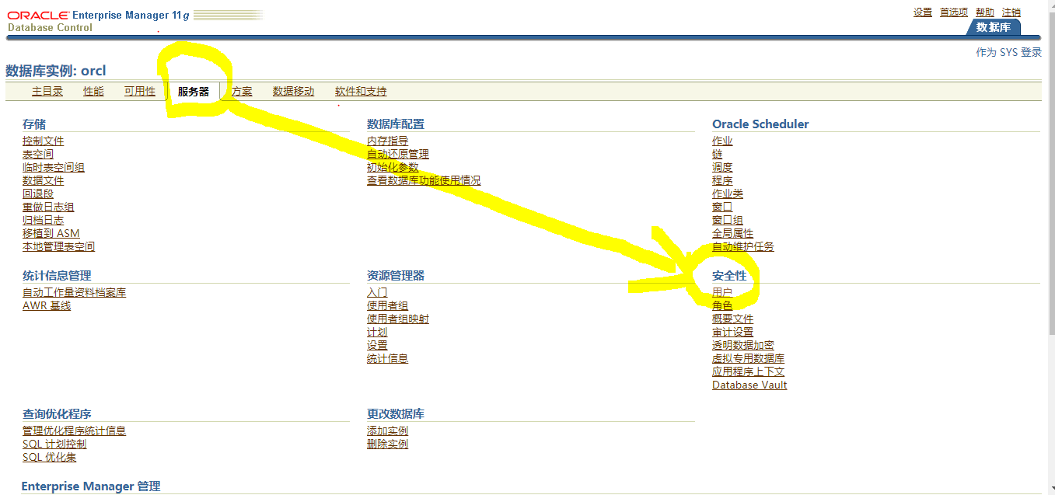The height and width of the screenshot is (495, 1055).
Task: Click the 使用者组映射 link
Action: (398, 319)
